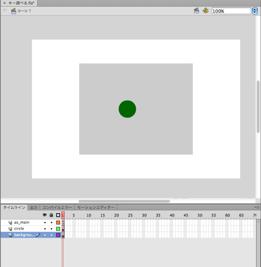261x267 pixels.
Task: Switch to the 出力 tab
Action: pos(33,207)
